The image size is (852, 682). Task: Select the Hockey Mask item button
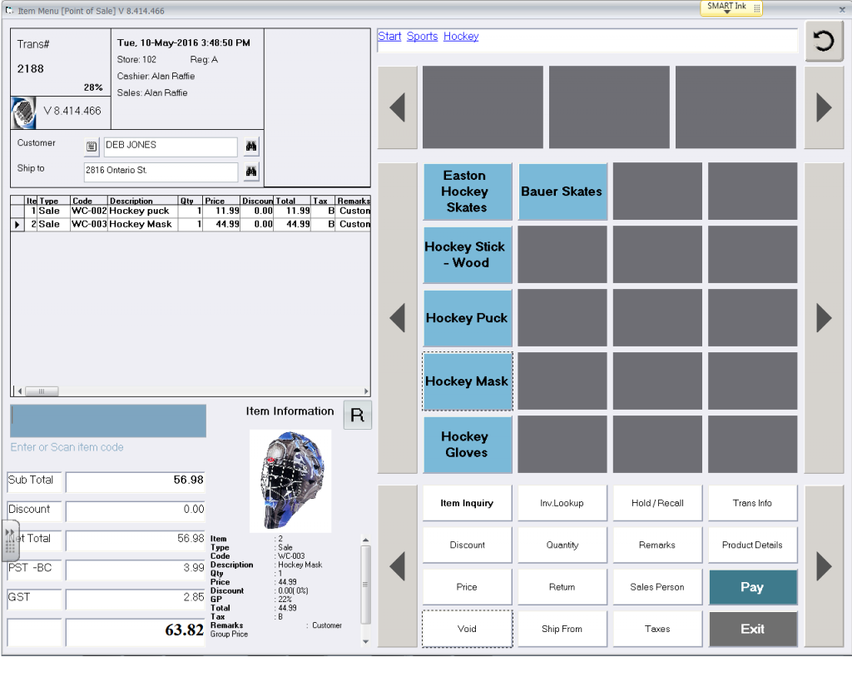point(467,381)
